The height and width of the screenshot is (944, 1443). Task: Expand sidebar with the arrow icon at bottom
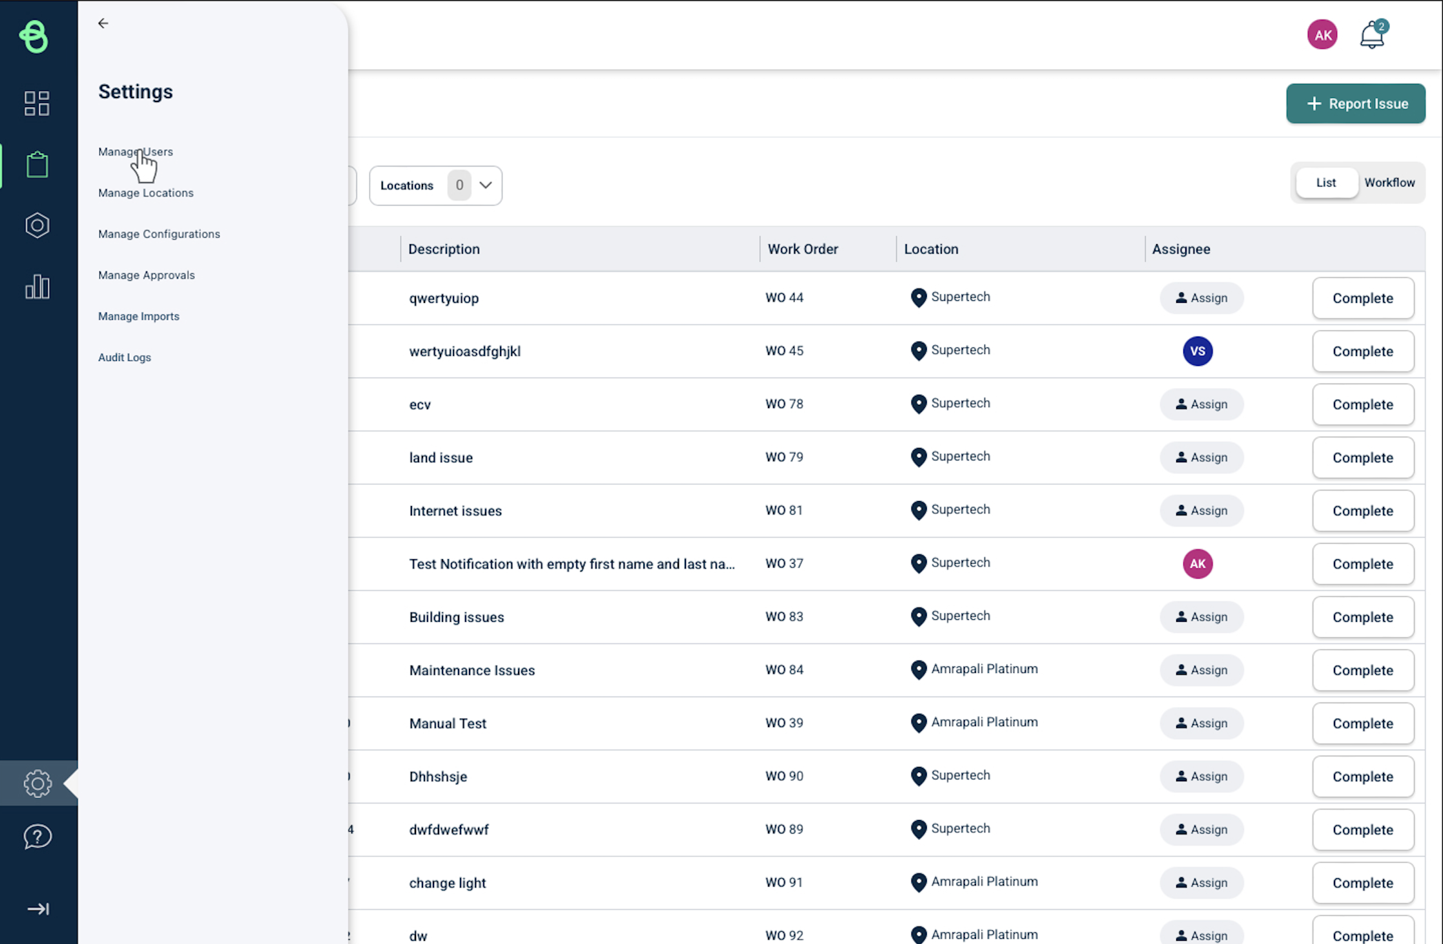(37, 909)
